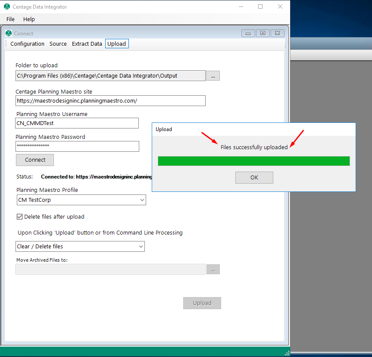Minimize the Centage Data Integrator main window

point(241,6)
